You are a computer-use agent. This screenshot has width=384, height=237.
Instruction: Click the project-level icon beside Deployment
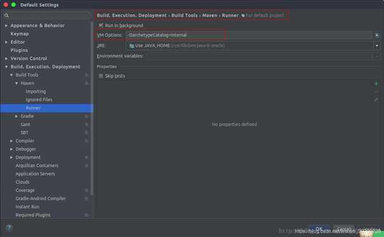86,158
